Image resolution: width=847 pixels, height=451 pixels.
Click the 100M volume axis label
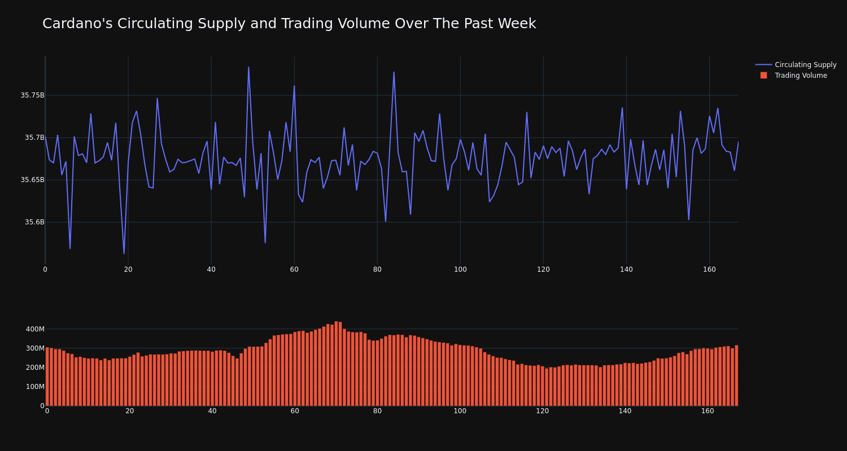pos(34,387)
